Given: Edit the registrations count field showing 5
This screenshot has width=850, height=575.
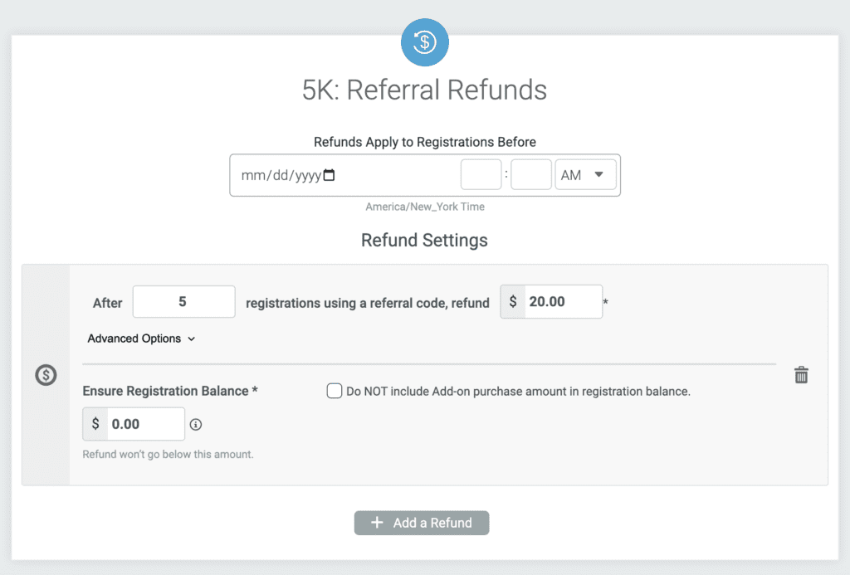Looking at the screenshot, I should [183, 302].
